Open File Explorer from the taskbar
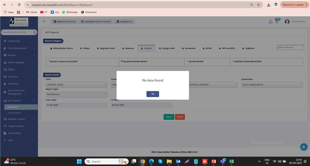Viewport: 310px width, 166px height. tap(169, 161)
